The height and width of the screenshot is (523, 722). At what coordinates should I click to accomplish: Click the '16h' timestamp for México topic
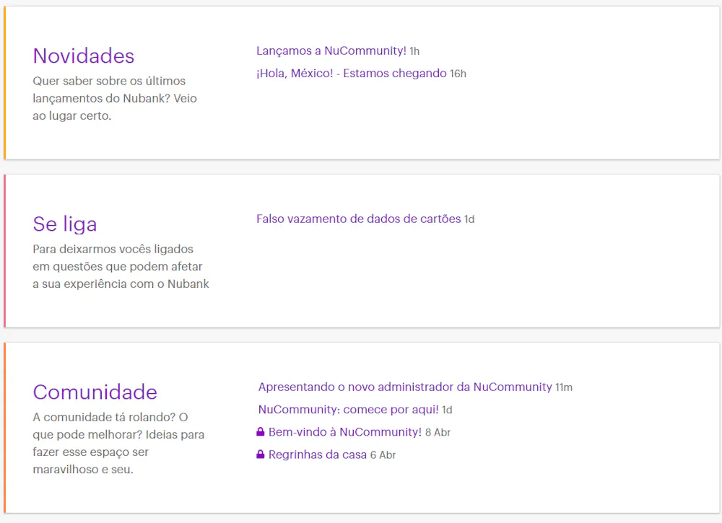pos(458,74)
